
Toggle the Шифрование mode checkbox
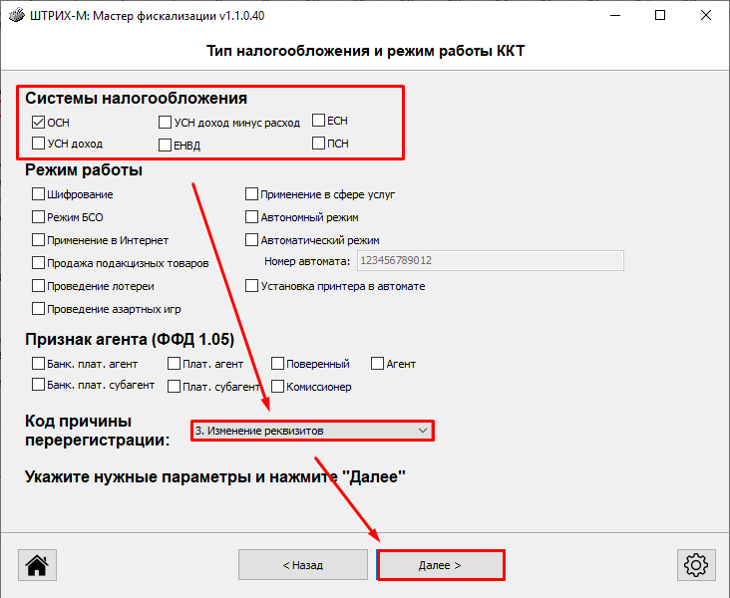pos(39,194)
